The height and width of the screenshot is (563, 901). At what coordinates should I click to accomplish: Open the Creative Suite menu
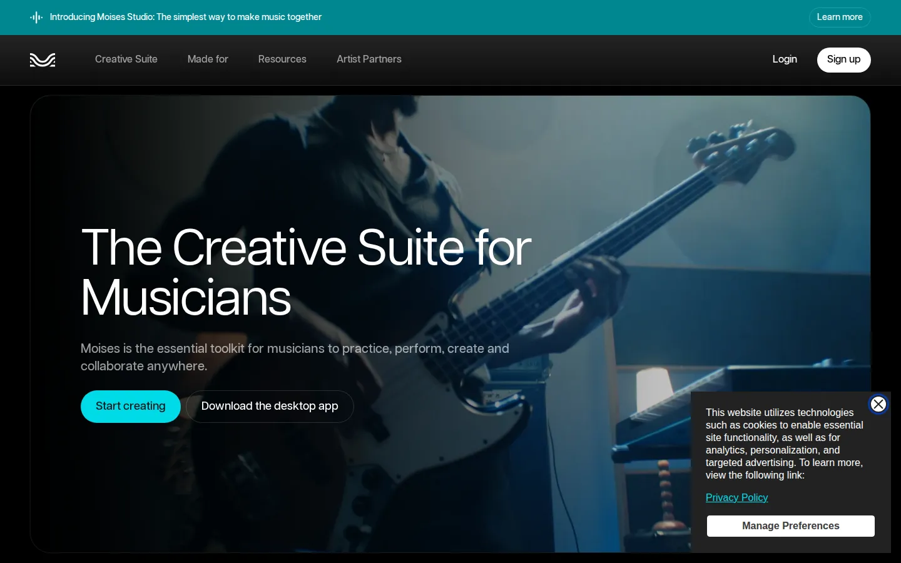126,59
